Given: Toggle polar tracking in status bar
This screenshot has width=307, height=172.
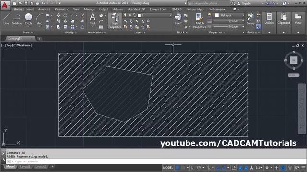Looking at the screenshot, I should click(199, 168).
